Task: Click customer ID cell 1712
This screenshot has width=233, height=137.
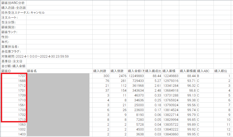Action: (14, 86)
